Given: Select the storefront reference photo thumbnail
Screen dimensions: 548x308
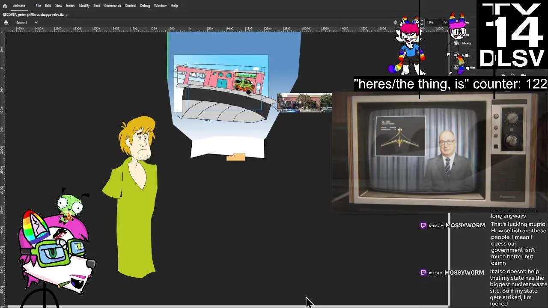Looking at the screenshot, I should [x=304, y=103].
